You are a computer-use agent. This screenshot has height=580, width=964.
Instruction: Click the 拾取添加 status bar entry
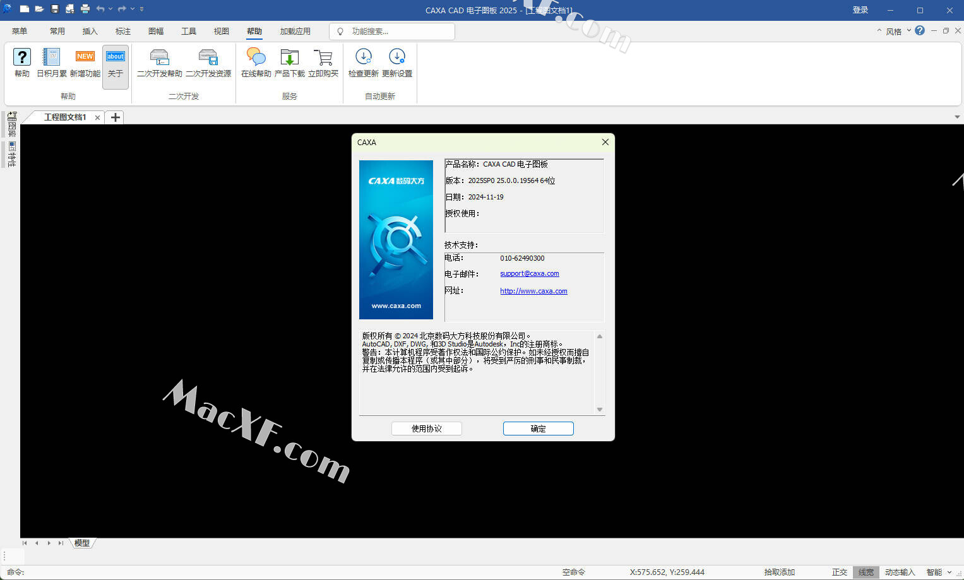pos(780,572)
